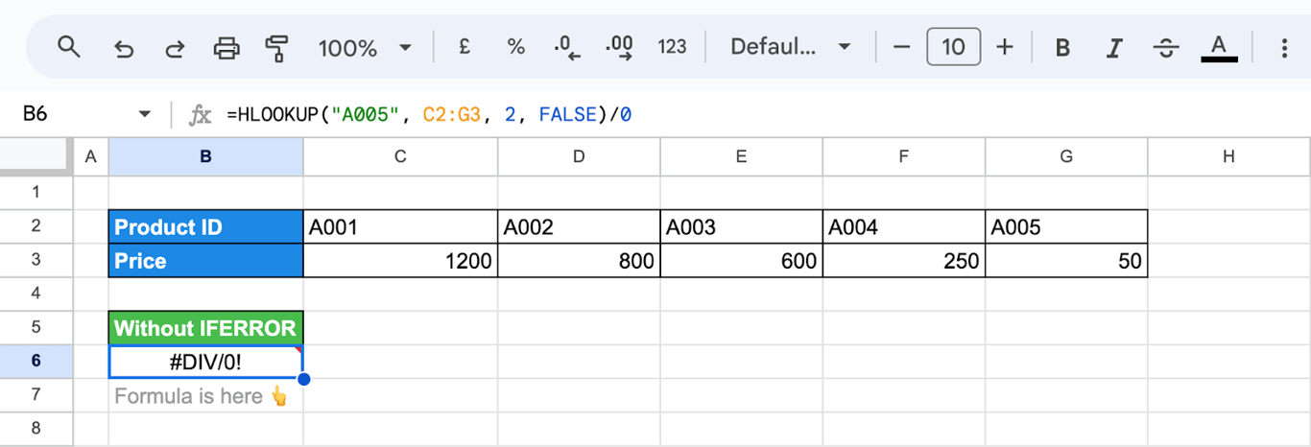Toggle italic formatting
The image size is (1311, 447).
pyautogui.click(x=1114, y=47)
